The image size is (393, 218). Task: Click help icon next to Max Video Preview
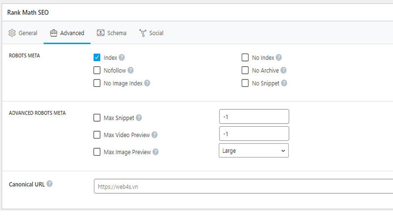pos(155,135)
